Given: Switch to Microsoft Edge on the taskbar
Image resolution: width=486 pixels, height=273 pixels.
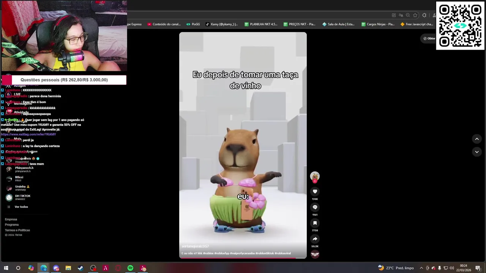Looking at the screenshot, I should coord(44,268).
